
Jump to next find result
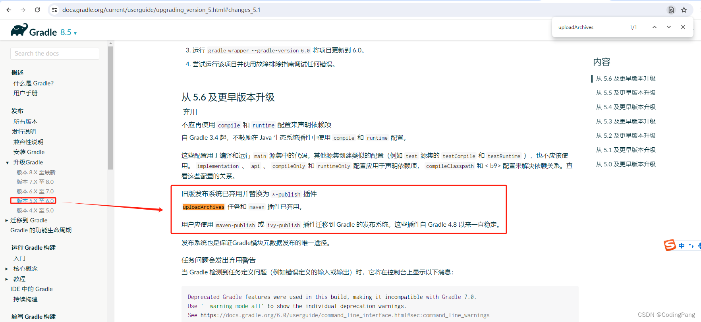pyautogui.click(x=669, y=27)
